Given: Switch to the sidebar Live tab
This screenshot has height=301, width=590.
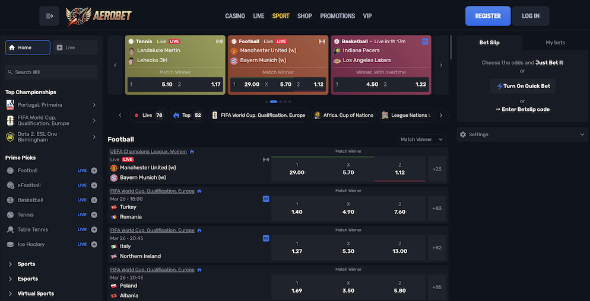Looking at the screenshot, I should coord(75,48).
